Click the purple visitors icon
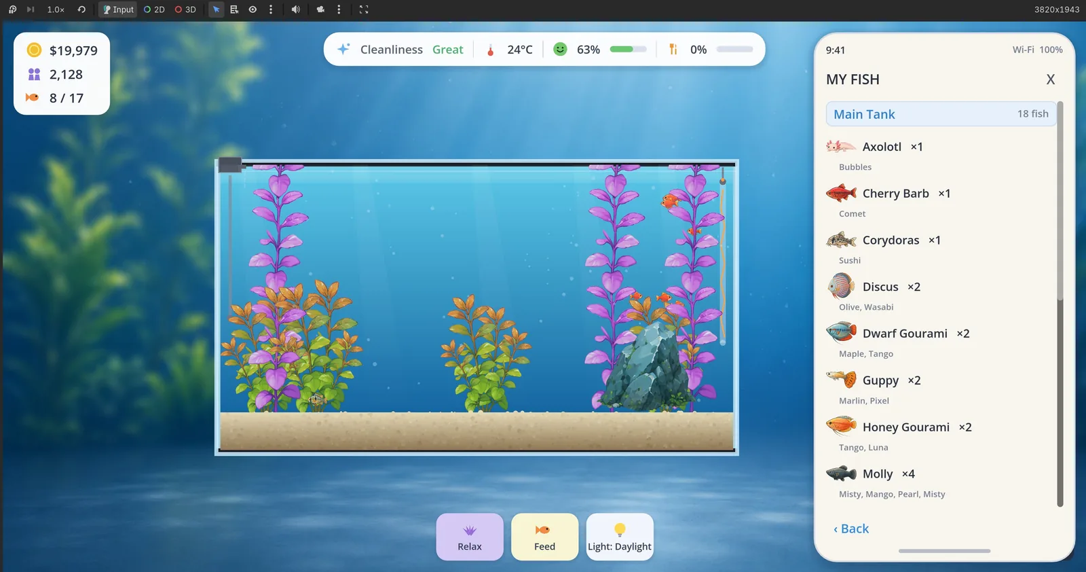Viewport: 1086px width, 572px height. (x=34, y=74)
